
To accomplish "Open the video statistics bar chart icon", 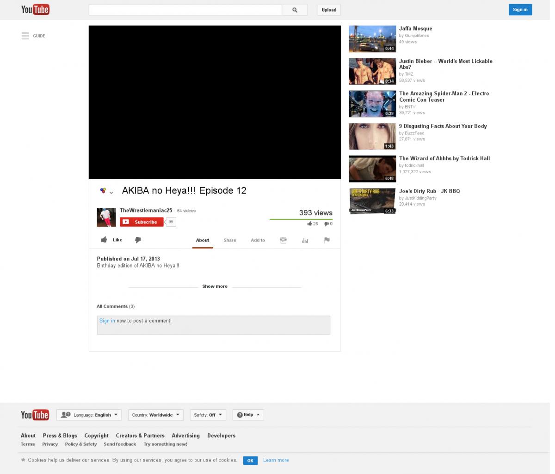I will point(305,240).
